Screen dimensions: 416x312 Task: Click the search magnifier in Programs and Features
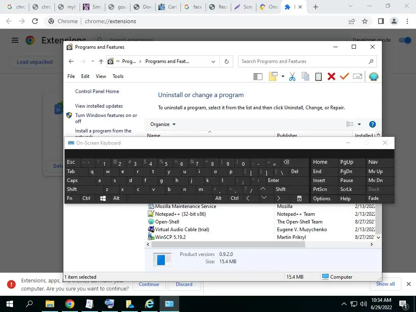(371, 62)
